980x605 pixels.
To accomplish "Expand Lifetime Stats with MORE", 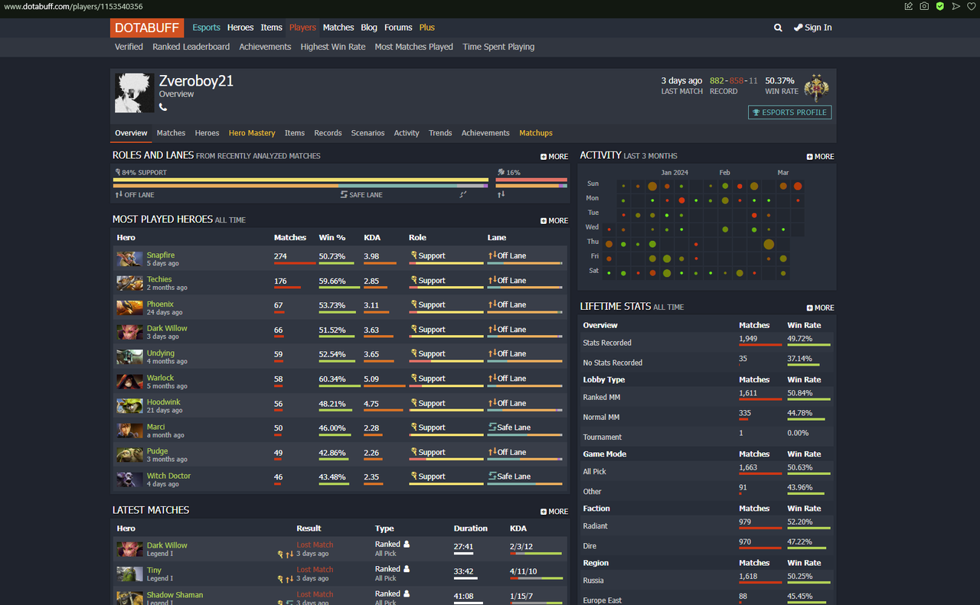I will [821, 307].
